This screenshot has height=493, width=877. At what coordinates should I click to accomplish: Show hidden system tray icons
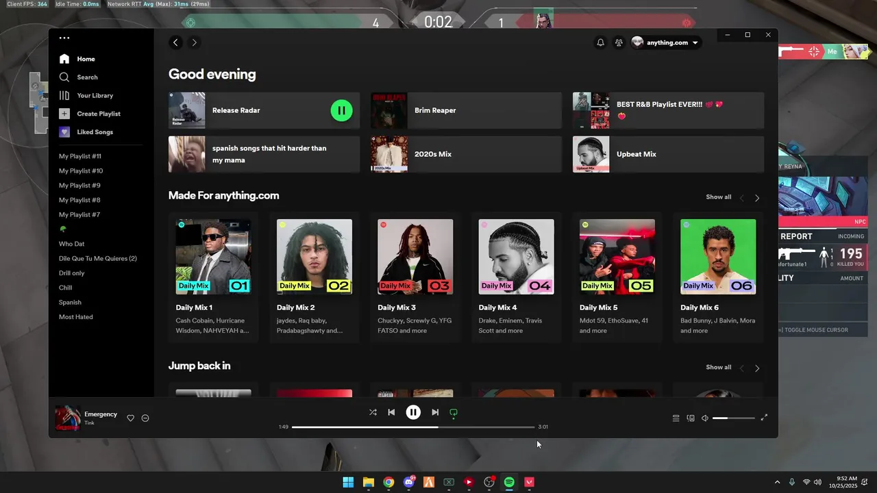777,482
